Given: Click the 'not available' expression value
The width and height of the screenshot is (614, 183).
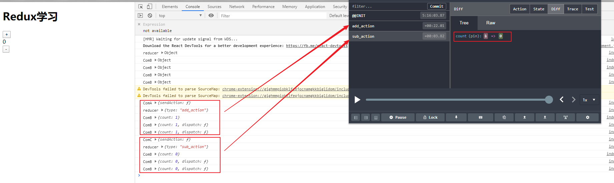Looking at the screenshot, I should click(x=157, y=31).
